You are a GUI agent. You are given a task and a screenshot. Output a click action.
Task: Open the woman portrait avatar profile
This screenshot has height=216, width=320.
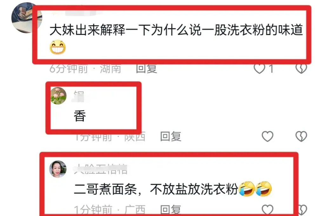pos(58,169)
